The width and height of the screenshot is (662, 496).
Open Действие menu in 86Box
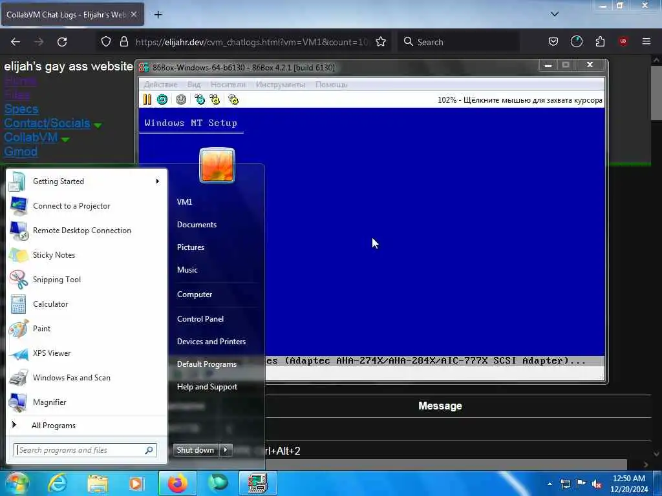click(160, 85)
